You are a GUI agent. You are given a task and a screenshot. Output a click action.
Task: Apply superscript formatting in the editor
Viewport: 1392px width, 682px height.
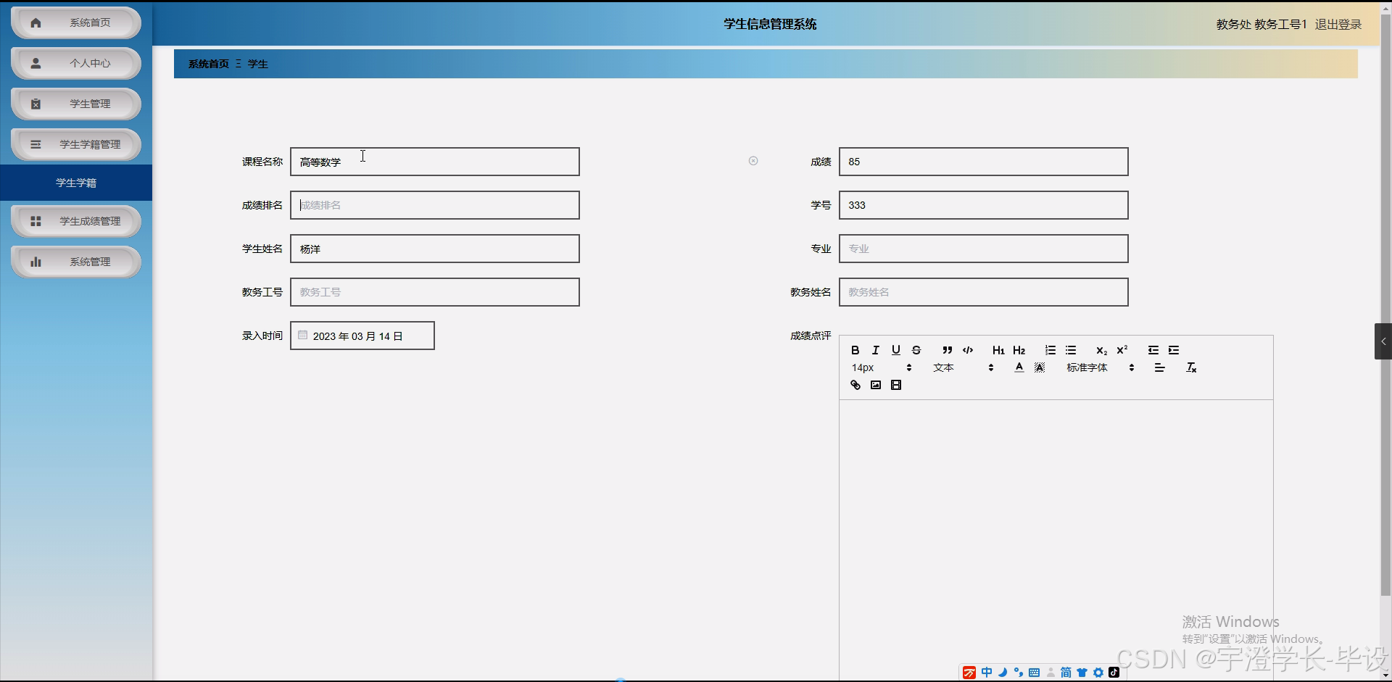1122,350
